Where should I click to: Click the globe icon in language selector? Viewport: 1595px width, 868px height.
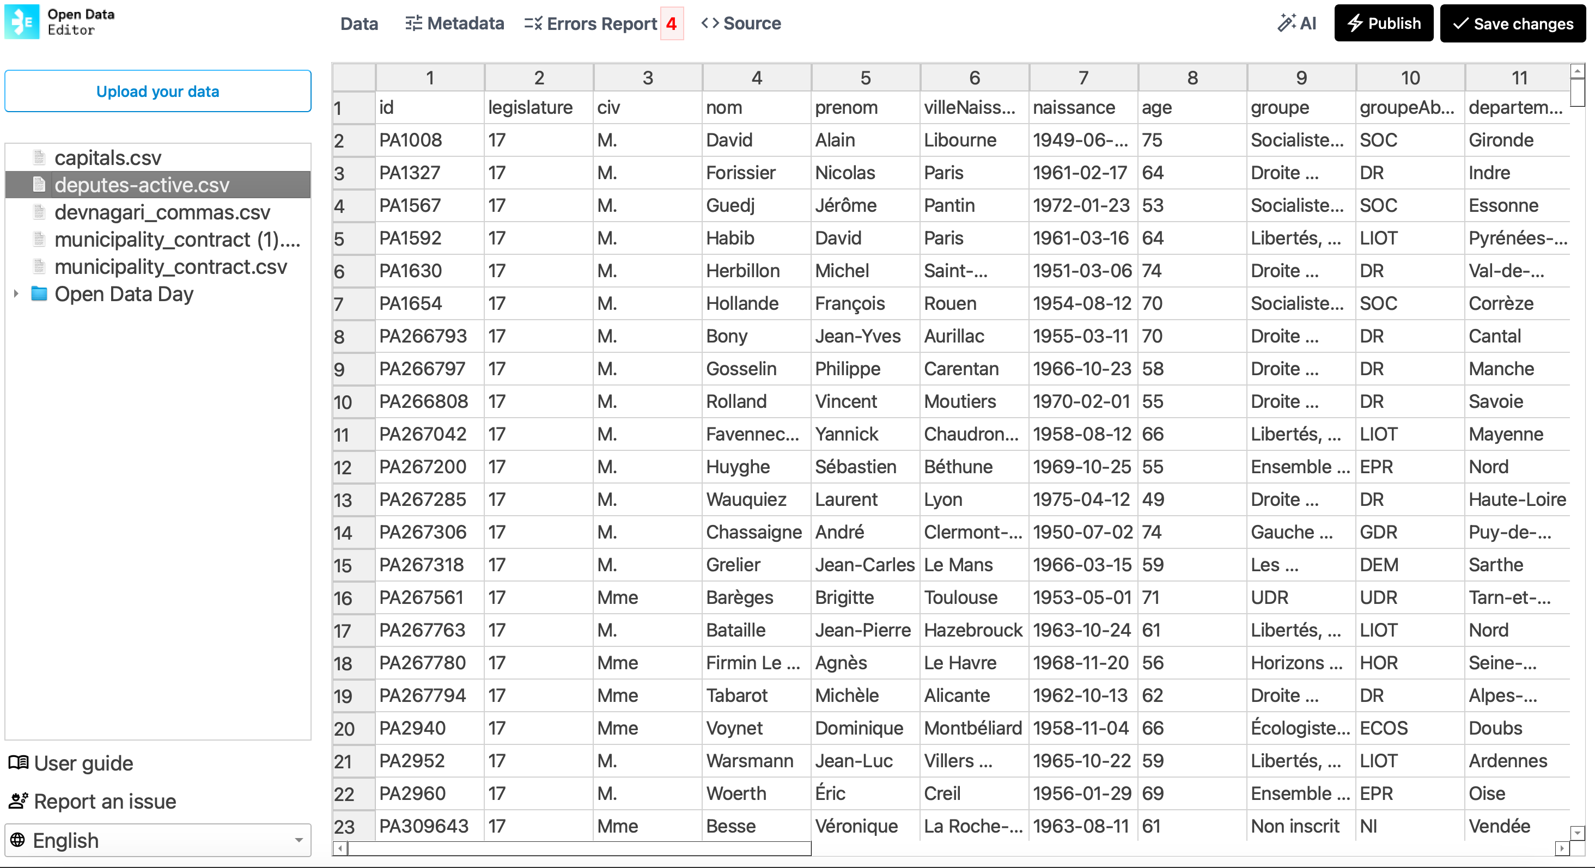[x=18, y=840]
